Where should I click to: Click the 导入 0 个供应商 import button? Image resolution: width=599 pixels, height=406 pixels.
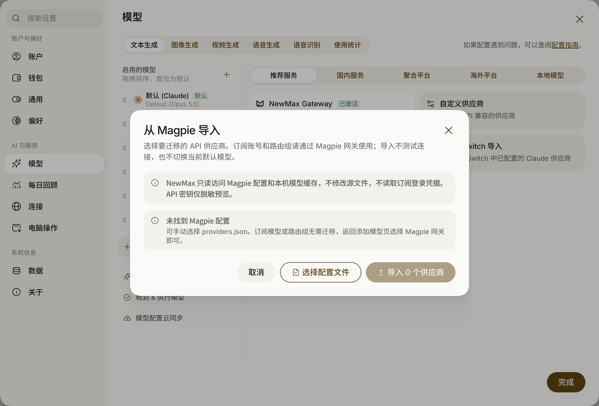410,272
